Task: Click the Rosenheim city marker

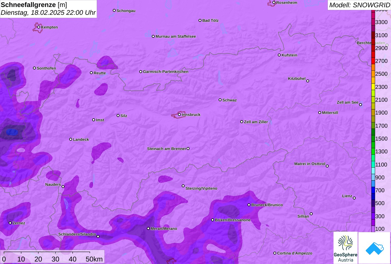Action: pos(274,3)
